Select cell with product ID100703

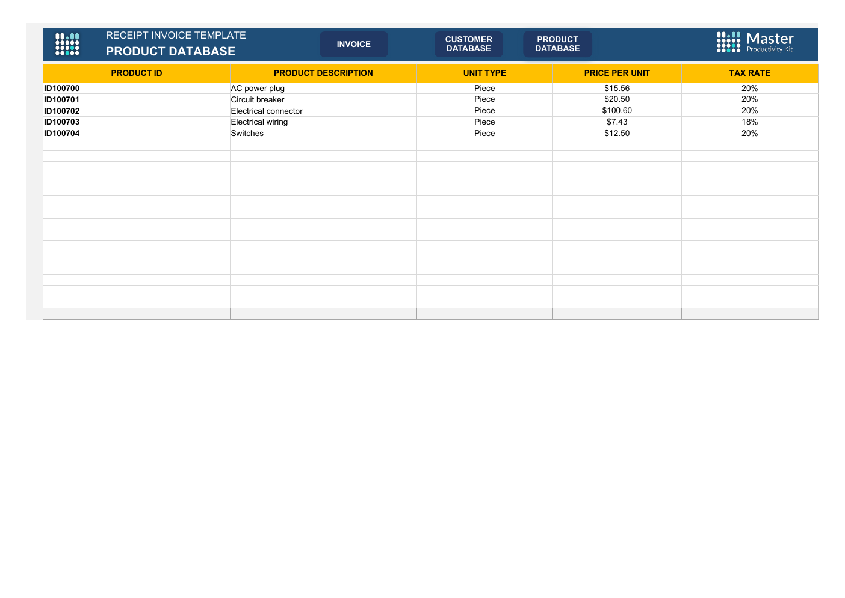(137, 122)
